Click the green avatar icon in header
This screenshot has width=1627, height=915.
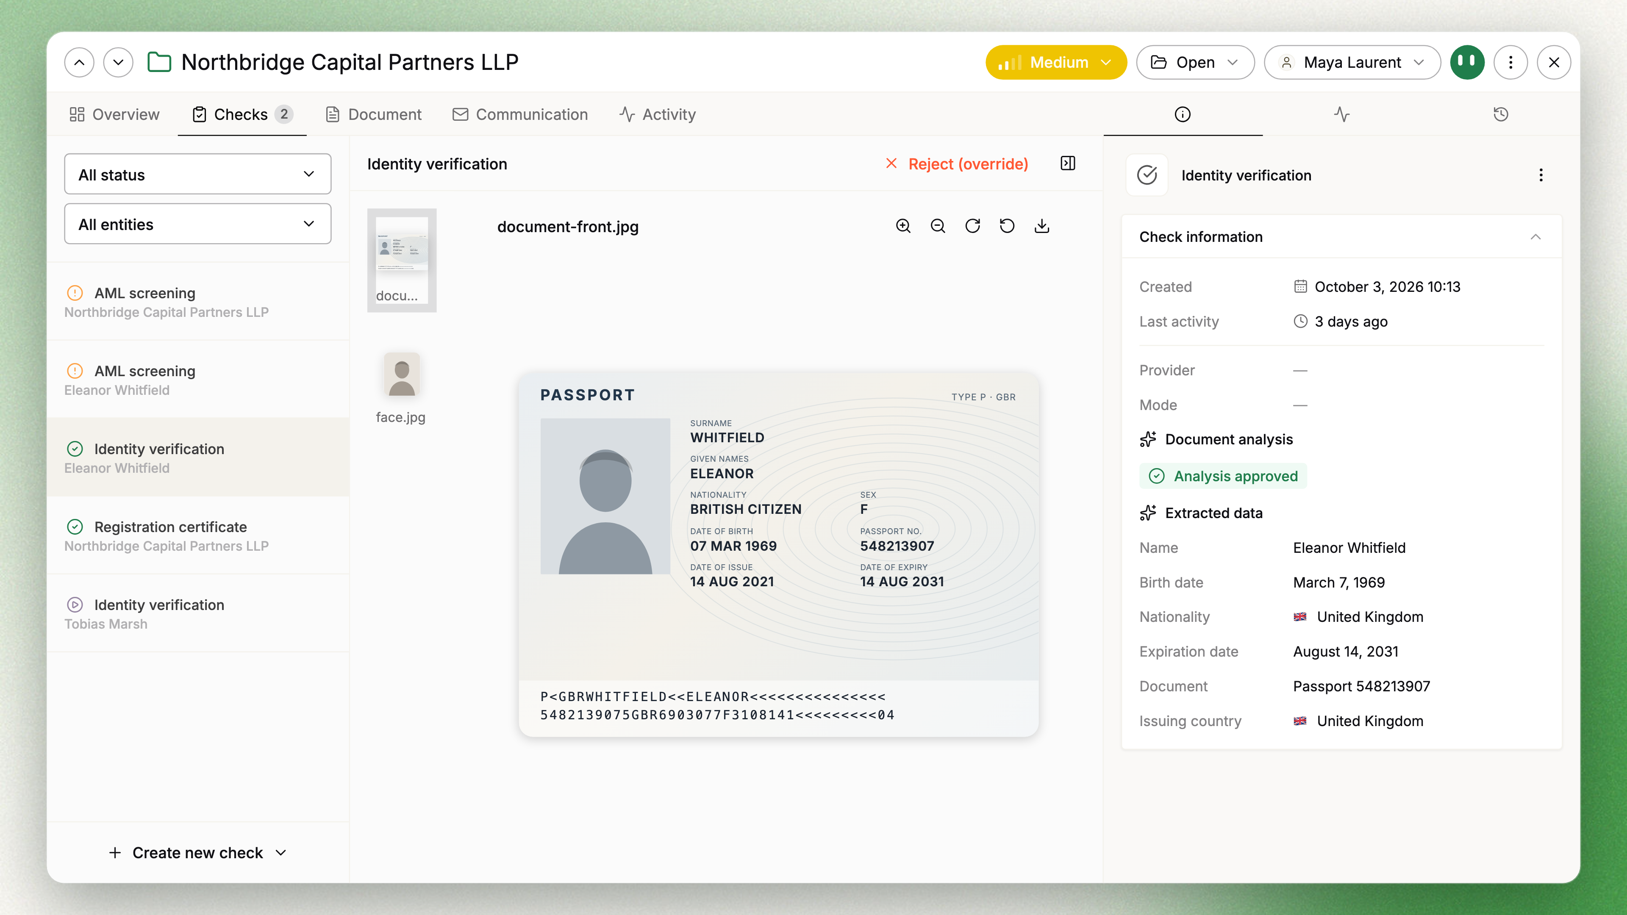point(1467,62)
